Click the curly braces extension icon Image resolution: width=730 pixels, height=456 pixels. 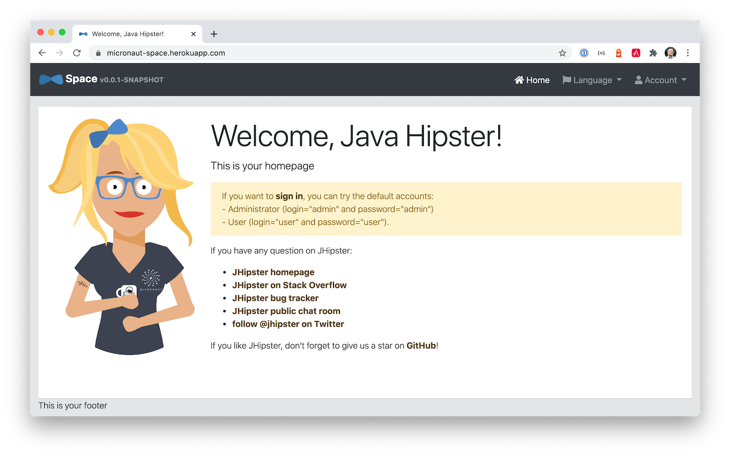click(x=601, y=53)
